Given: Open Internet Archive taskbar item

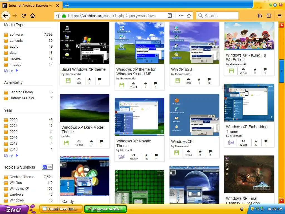Looking at the screenshot, I should (x=105, y=209).
